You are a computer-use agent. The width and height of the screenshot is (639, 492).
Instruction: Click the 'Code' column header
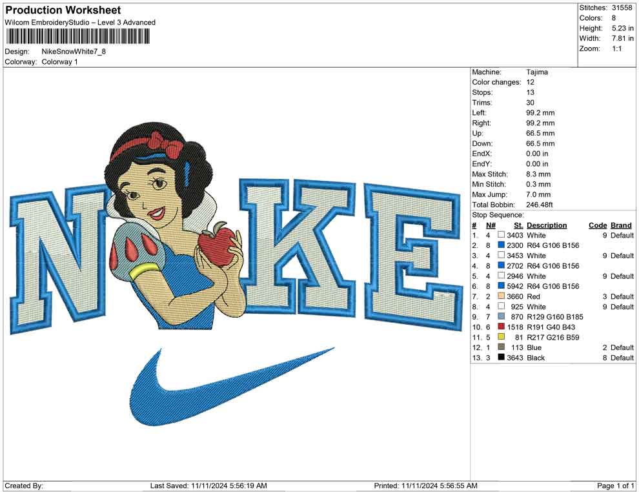(598, 225)
